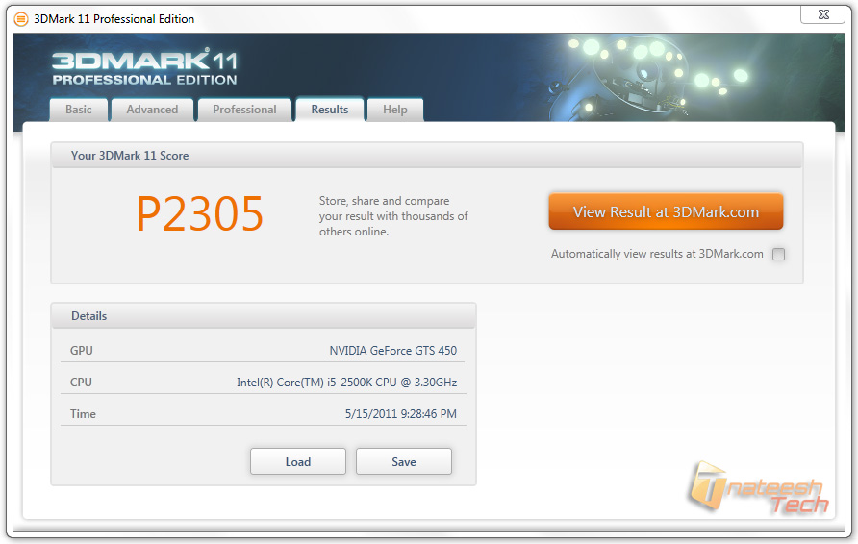The image size is (858, 544).
Task: Open the Help tab
Action: coord(394,110)
